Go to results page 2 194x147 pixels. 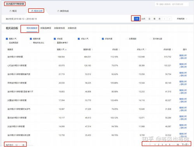[x=159, y=145]
